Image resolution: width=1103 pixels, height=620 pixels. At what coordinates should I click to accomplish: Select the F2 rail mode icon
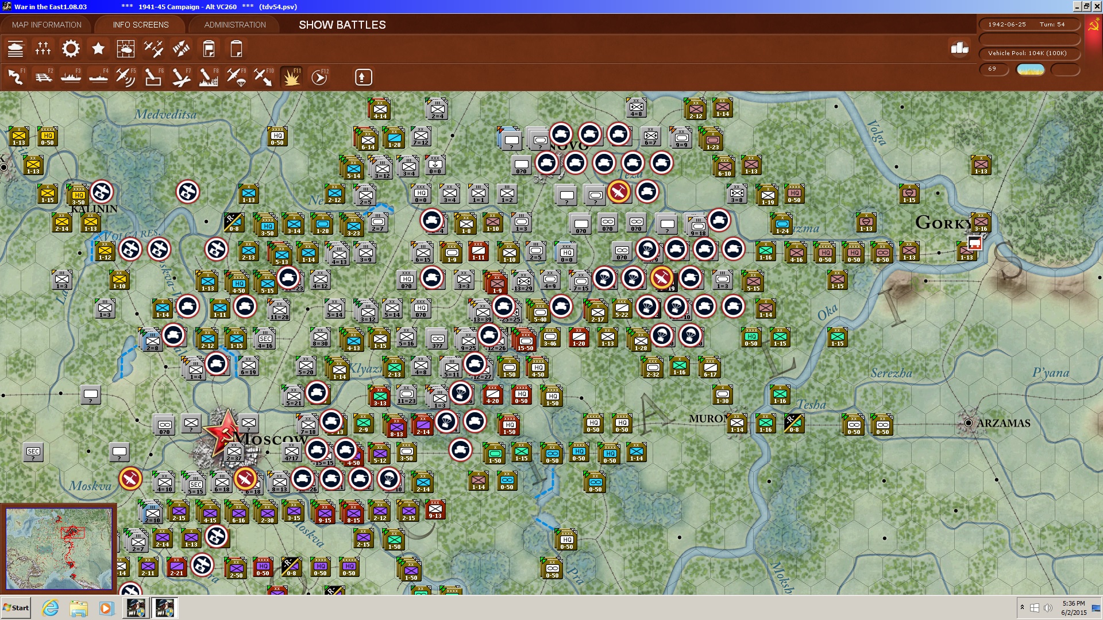[x=43, y=77]
